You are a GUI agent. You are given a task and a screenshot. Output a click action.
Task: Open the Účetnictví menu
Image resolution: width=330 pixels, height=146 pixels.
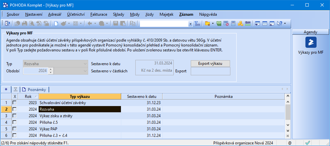pos(76,14)
